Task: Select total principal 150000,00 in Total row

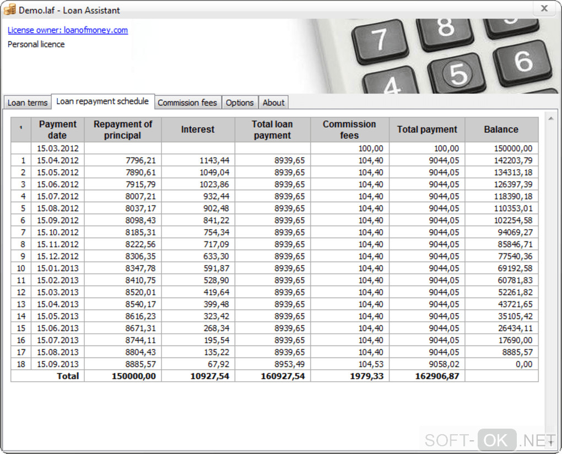Action: pos(122,376)
